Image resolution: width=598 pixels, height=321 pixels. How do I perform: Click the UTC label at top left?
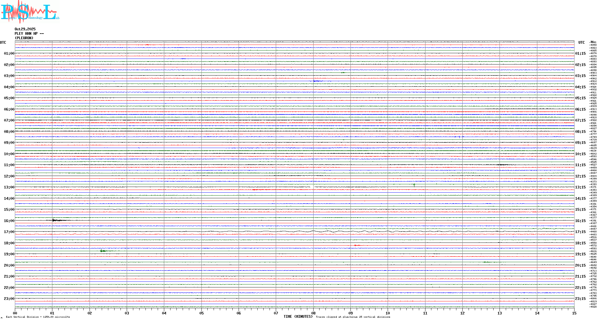3,43
